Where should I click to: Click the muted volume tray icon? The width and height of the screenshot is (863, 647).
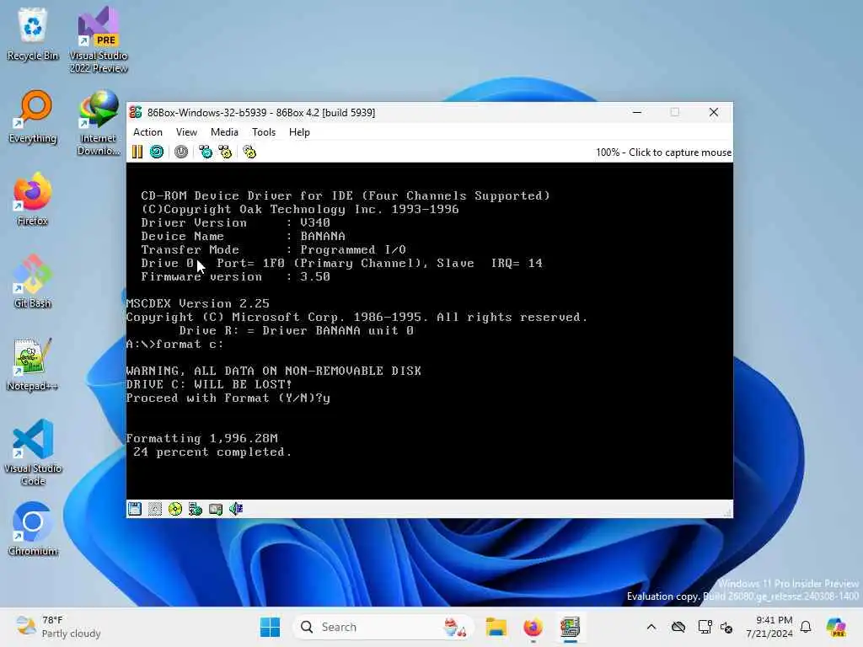[x=726, y=627]
